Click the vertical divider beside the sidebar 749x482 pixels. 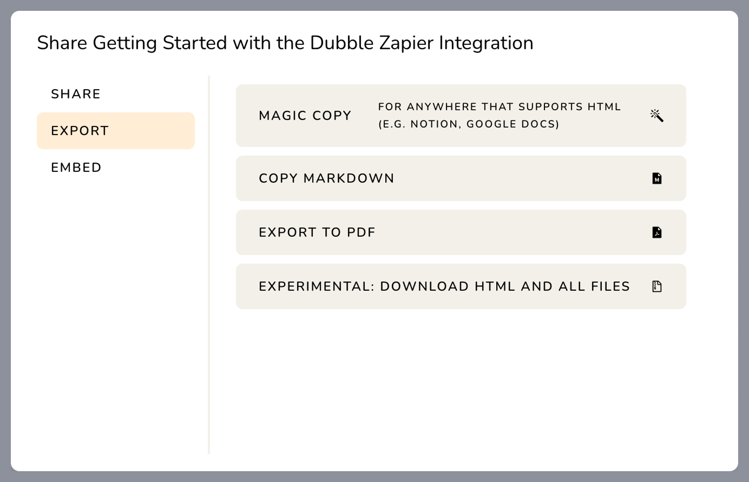tap(209, 265)
